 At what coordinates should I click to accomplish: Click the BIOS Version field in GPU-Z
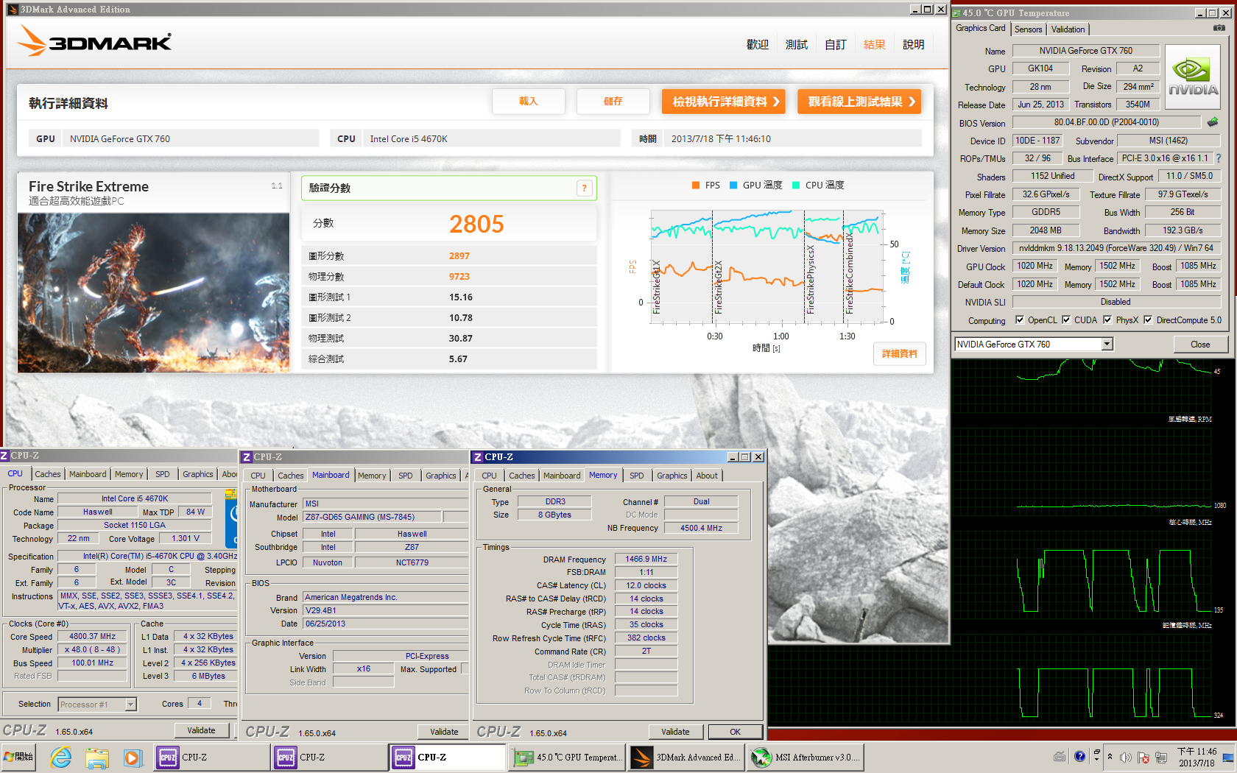1107,122
